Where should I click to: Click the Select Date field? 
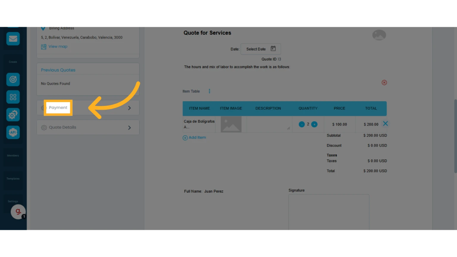tap(261, 49)
